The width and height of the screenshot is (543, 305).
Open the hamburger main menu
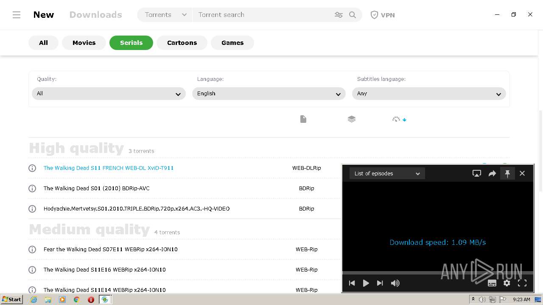point(17,15)
